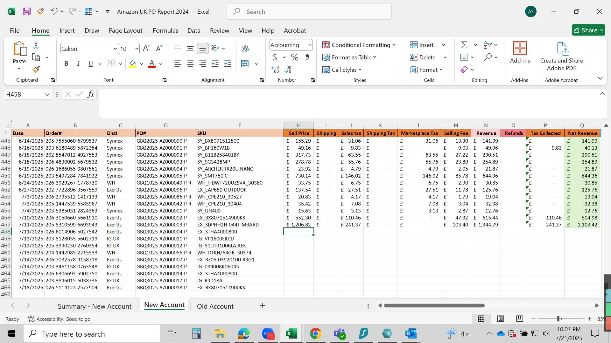This screenshot has width=611, height=343.
Task: Toggle Top Align vertical alignment
Action: (178, 48)
